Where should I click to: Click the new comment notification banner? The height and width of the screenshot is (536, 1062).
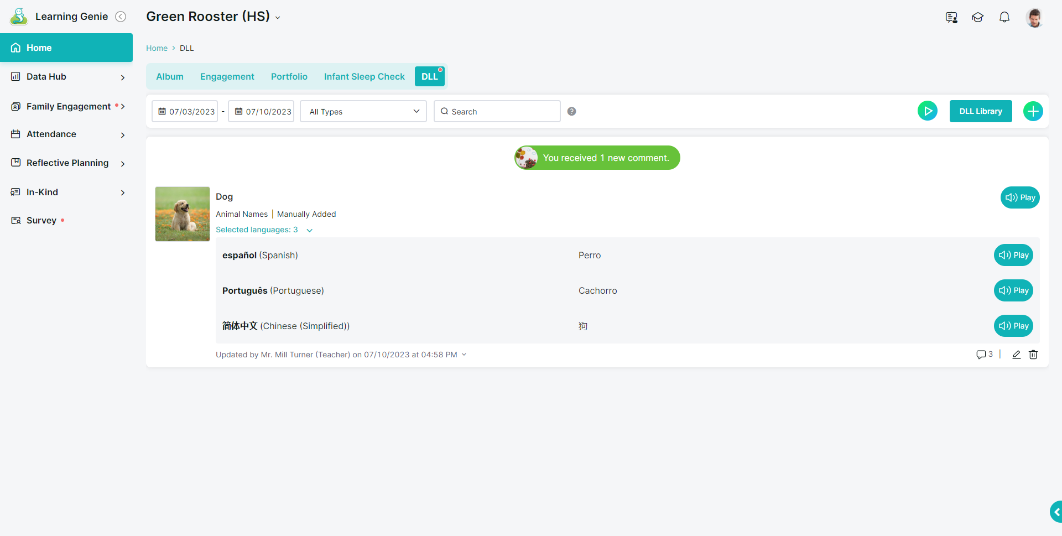597,158
